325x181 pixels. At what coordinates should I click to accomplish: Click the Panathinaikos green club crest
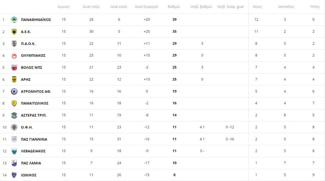[x=14, y=19]
